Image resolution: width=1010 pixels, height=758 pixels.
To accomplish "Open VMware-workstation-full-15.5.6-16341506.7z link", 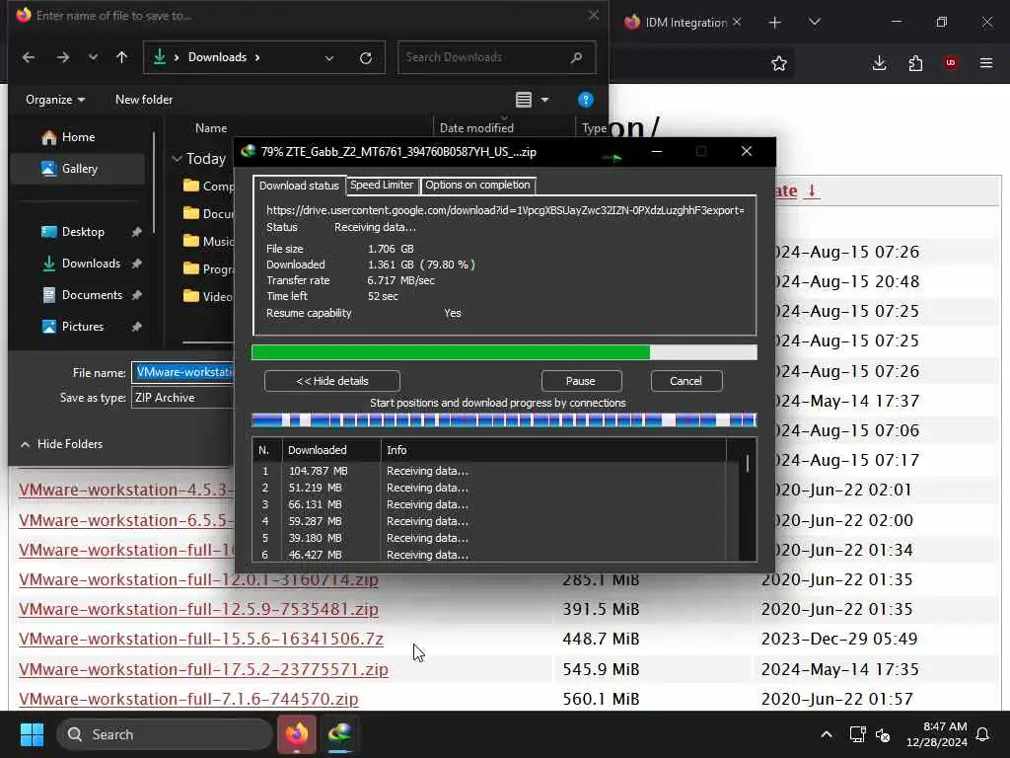I will [201, 639].
